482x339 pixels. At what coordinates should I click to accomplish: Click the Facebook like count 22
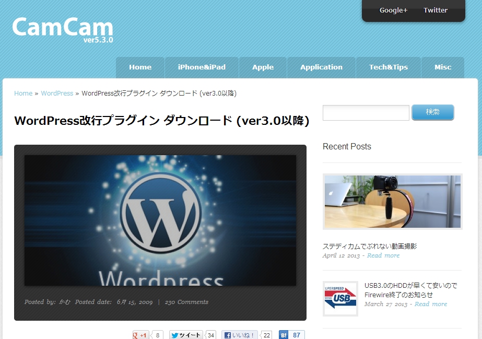tap(266, 335)
